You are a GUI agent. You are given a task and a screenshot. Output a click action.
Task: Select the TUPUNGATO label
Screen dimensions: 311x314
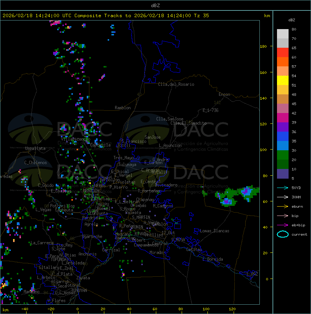pyautogui.click(x=61, y=260)
